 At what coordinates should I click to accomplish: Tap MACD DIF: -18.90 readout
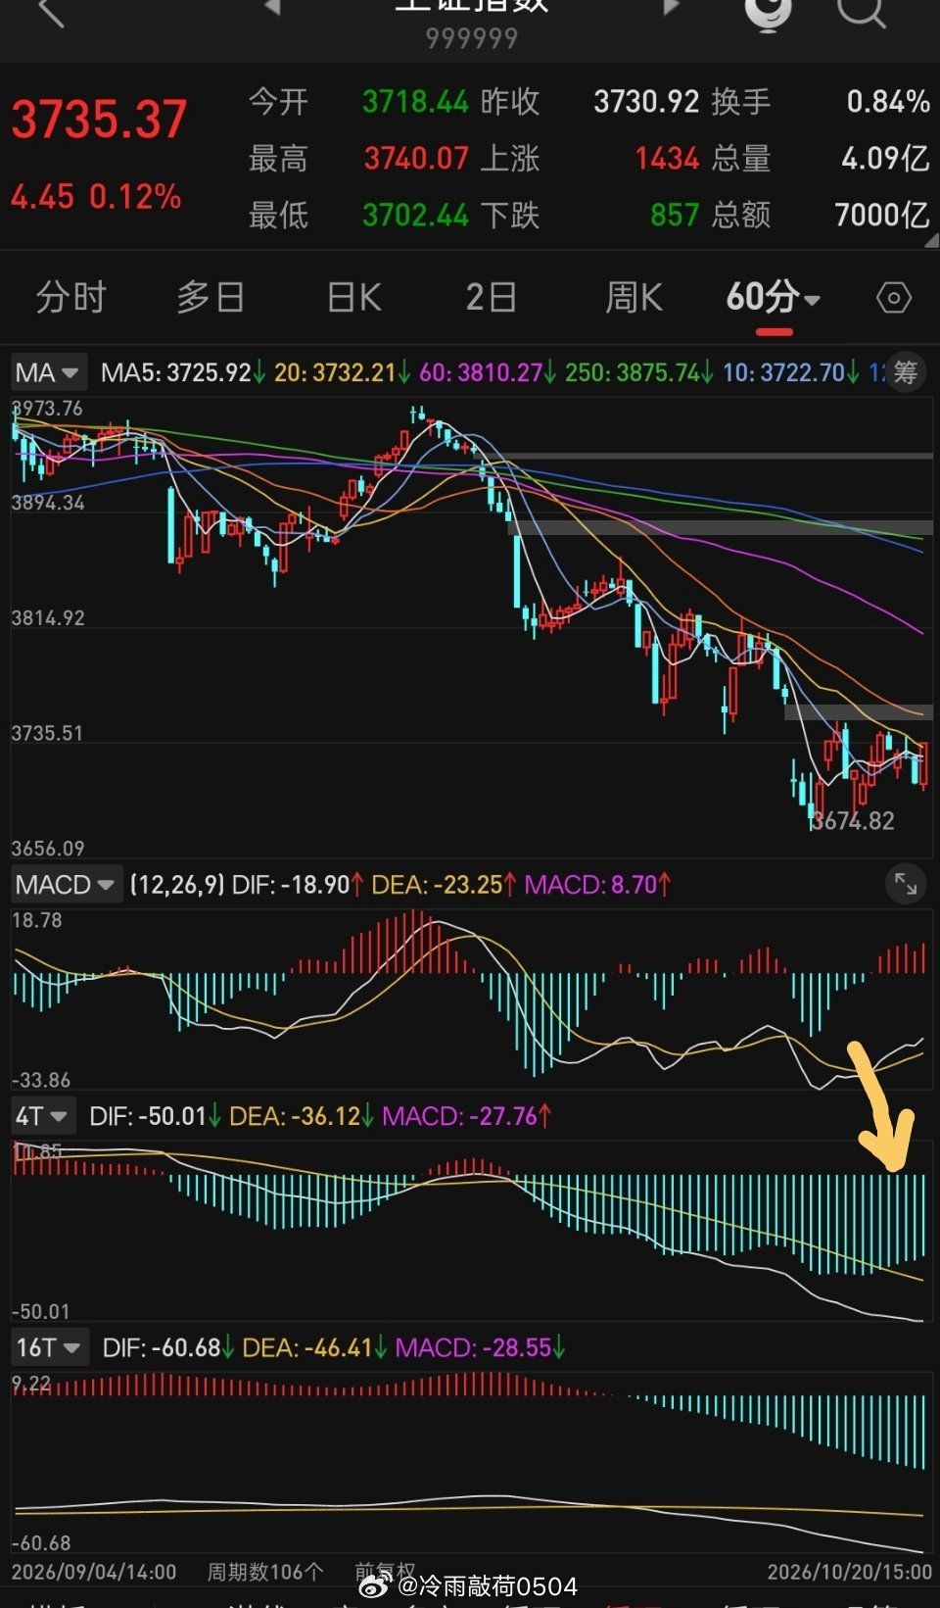(298, 885)
